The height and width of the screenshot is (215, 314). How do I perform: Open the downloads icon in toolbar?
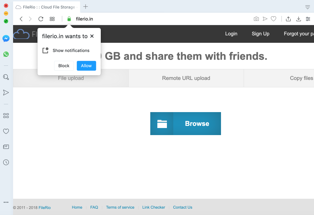298,19
